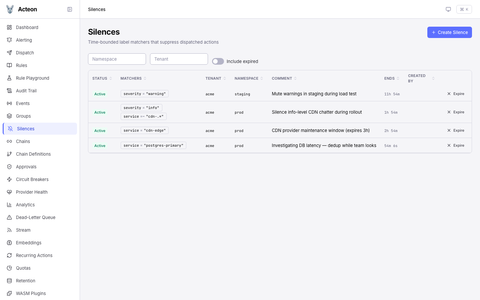Click the Acteon logo icon
Screen dimensions: 480x300
(x=10, y=9)
